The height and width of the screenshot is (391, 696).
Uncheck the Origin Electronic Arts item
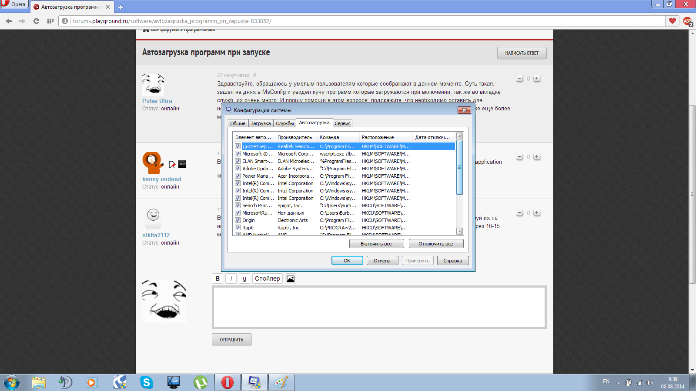coord(238,220)
